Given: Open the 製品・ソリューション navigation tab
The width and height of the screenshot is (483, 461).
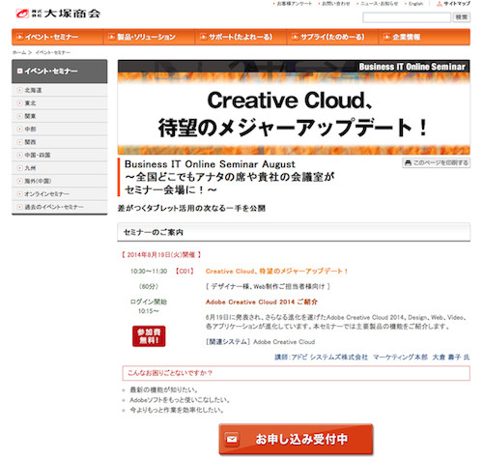Looking at the screenshot, I should (149, 37).
